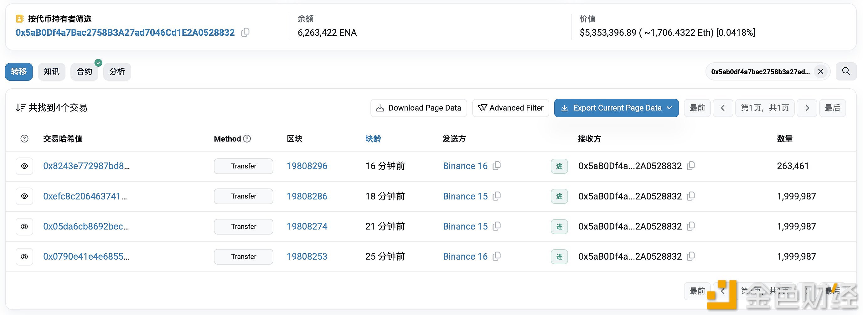Image resolution: width=863 pixels, height=315 pixels.
Task: Open the Advanced Filter
Action: coord(510,108)
